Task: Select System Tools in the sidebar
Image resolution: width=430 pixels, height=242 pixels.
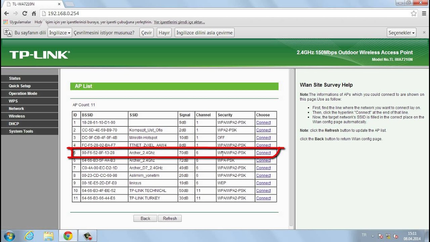Action: [21, 131]
